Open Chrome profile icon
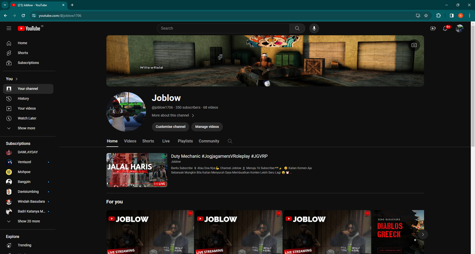This screenshot has height=254, width=475. click(x=461, y=16)
